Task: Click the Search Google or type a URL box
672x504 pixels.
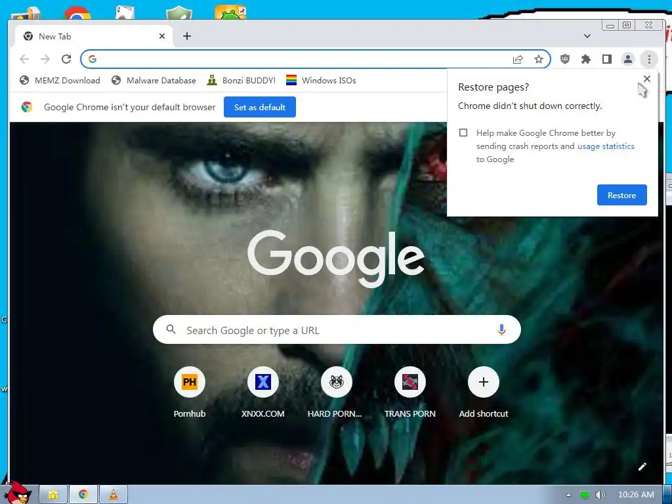Action: [x=337, y=329]
